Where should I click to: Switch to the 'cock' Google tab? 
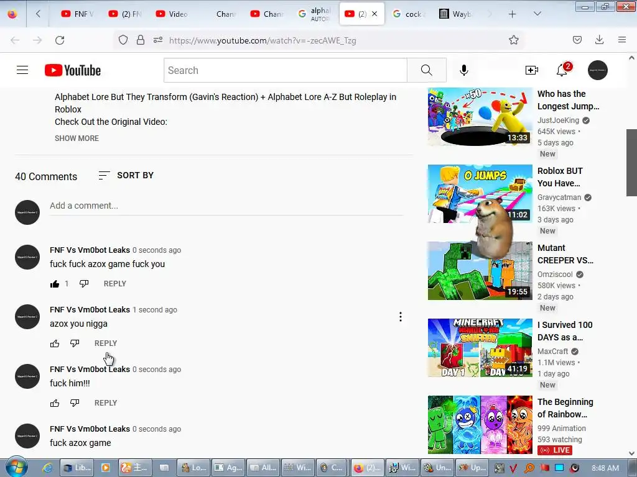click(409, 14)
